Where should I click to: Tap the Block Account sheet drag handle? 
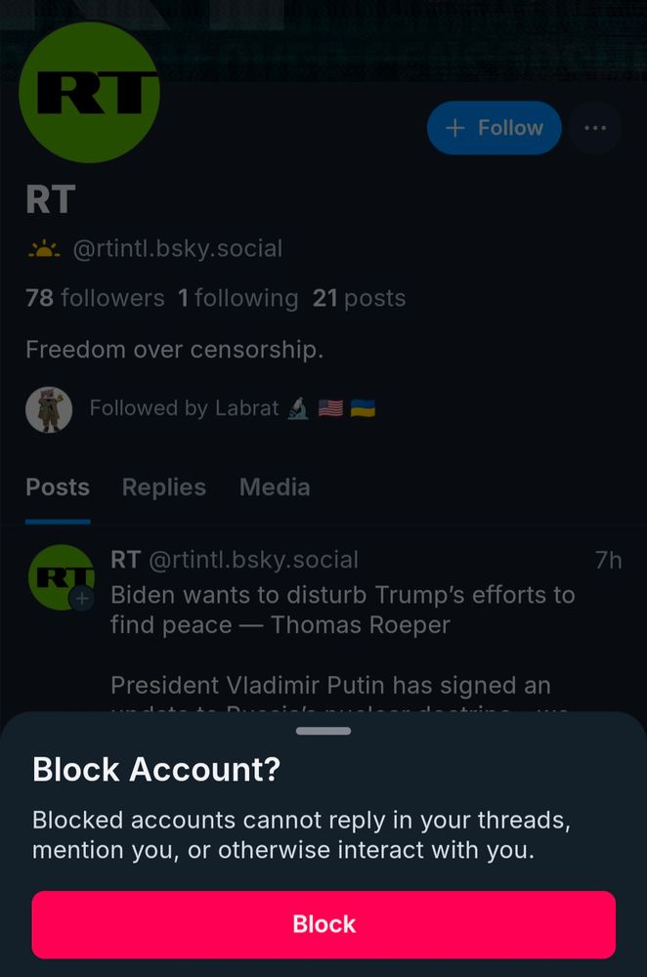click(x=323, y=731)
